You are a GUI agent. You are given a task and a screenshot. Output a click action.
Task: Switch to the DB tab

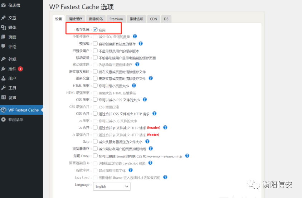(x=166, y=19)
